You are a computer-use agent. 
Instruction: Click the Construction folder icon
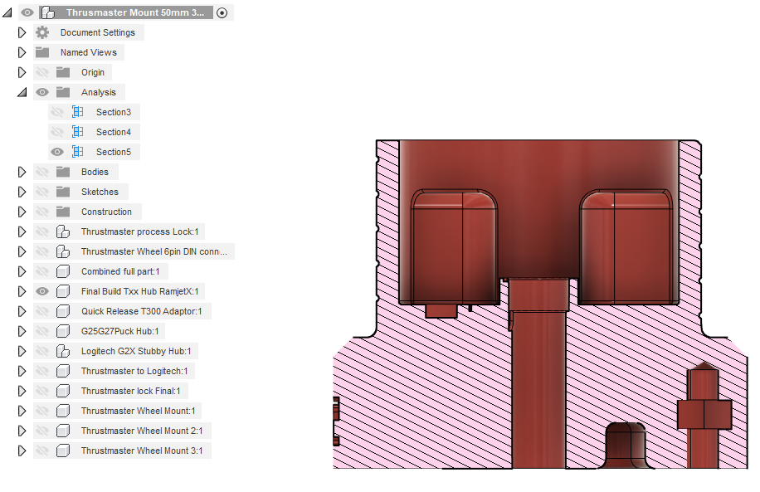pyautogui.click(x=63, y=212)
